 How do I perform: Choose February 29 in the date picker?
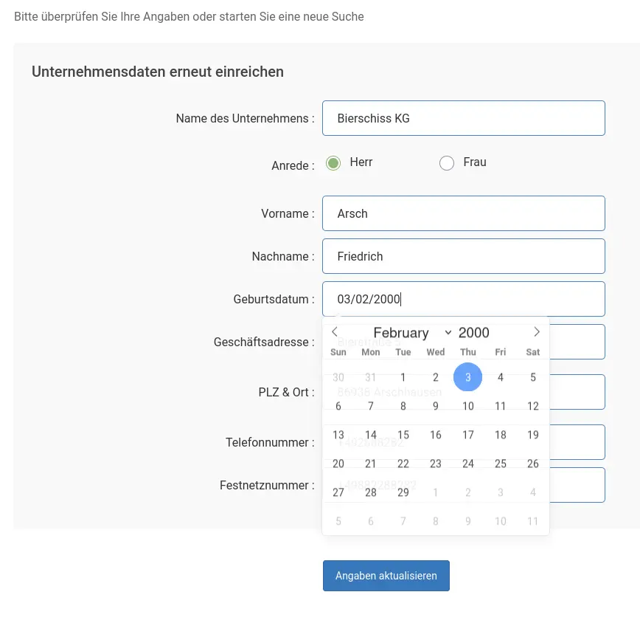point(403,492)
